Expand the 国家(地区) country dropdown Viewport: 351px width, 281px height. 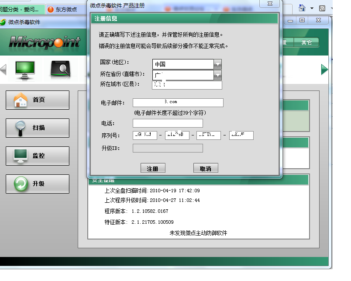click(x=217, y=64)
